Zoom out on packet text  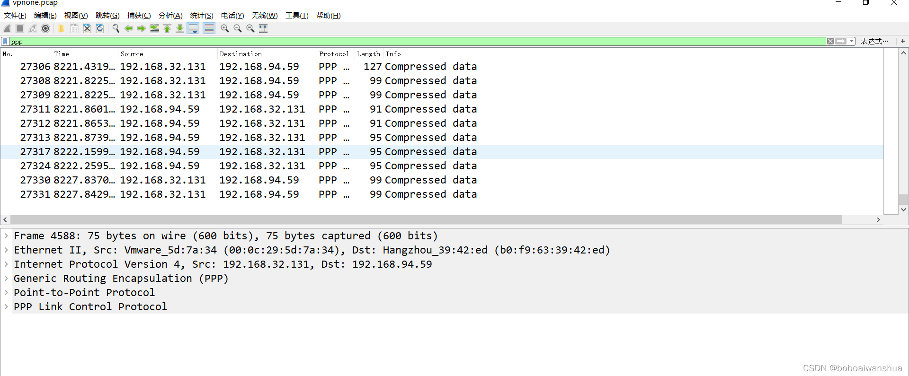pyautogui.click(x=238, y=28)
